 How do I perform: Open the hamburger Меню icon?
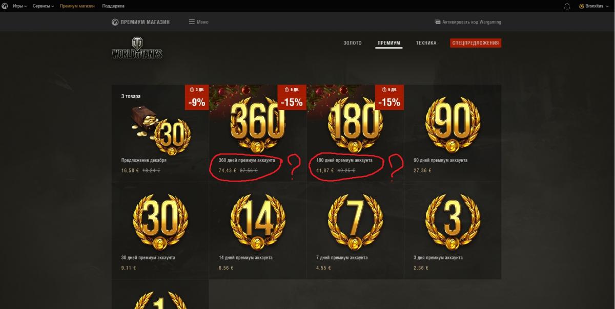tap(192, 22)
